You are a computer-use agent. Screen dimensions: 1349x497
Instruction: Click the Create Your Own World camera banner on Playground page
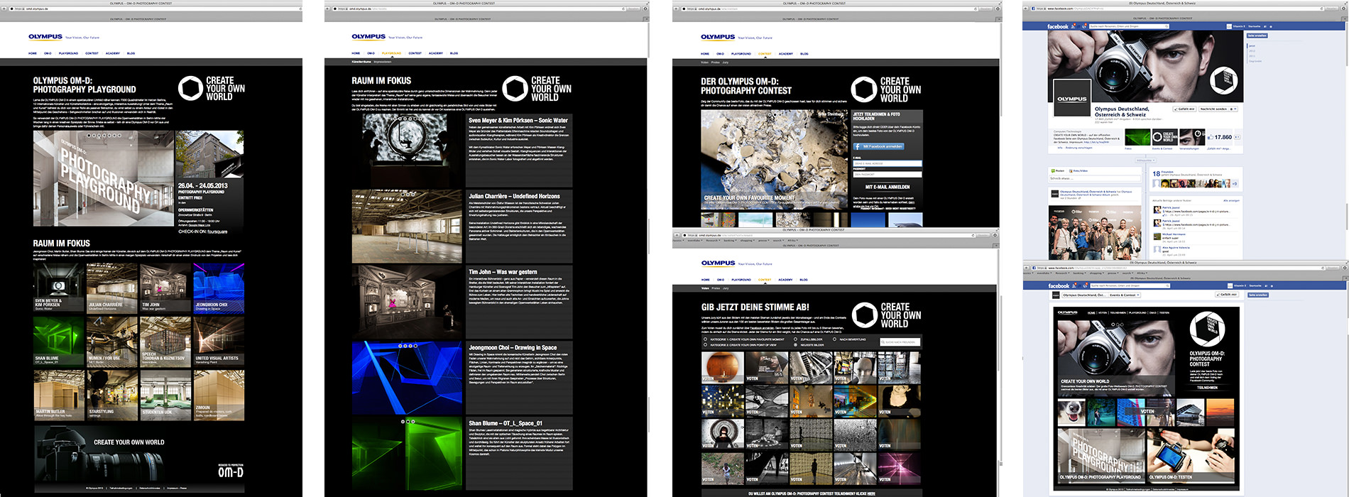click(139, 452)
